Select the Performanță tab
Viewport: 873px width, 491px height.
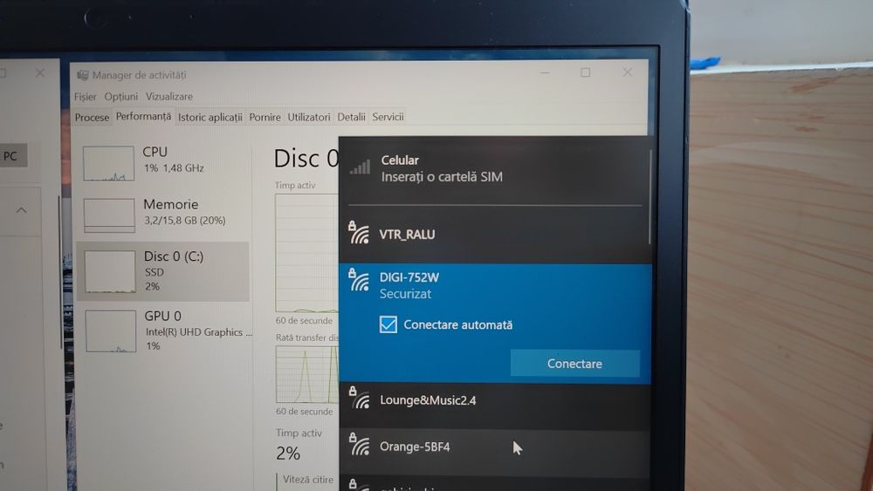click(143, 116)
